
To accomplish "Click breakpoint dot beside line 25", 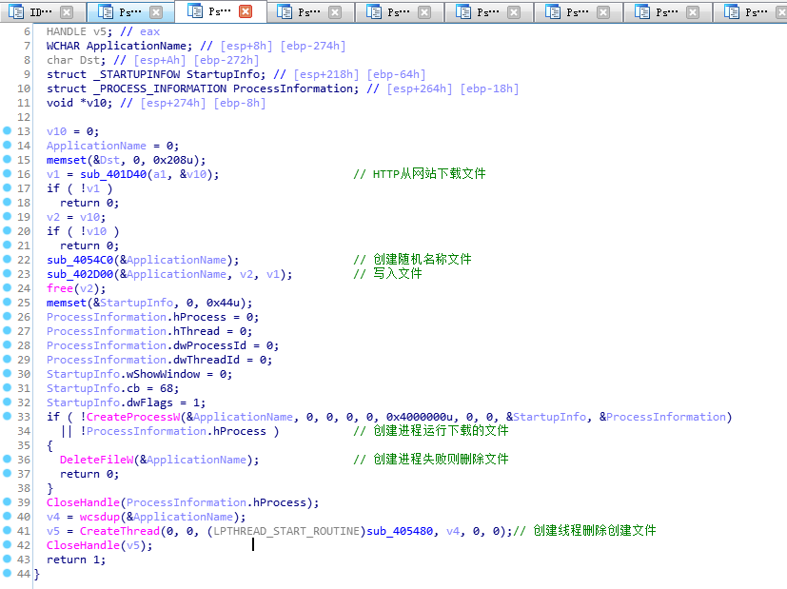I will click(7, 302).
